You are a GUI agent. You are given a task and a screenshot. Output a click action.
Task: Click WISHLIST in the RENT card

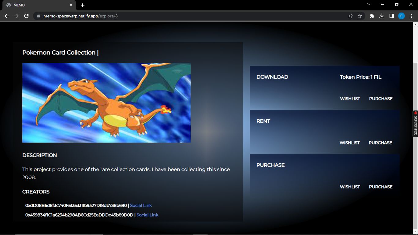coord(349,143)
